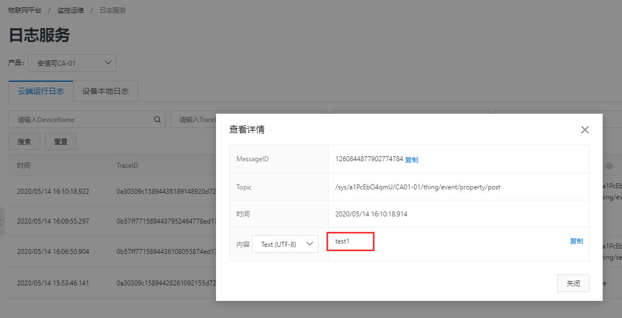Click TraceID starting 0a30309c15894438189148920
This screenshot has width=622, height=318.
[x=166, y=191]
